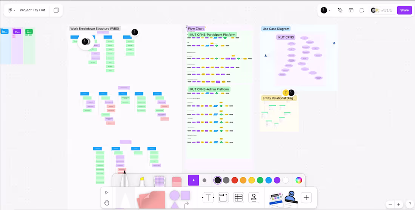
Task: Click the black avatar in WBS header
Action: coord(135,32)
